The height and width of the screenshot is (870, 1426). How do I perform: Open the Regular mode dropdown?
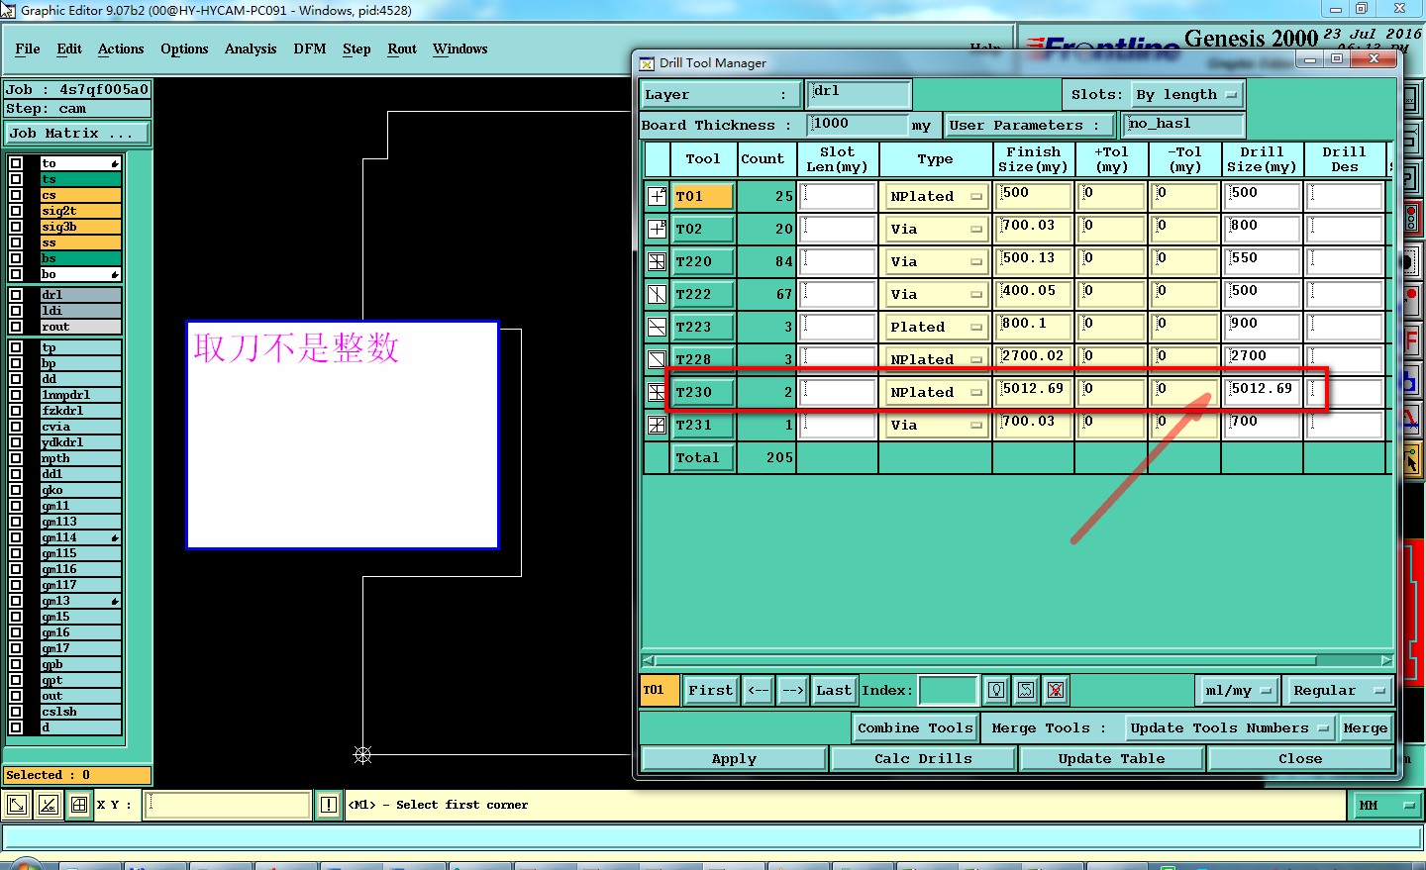1338,690
